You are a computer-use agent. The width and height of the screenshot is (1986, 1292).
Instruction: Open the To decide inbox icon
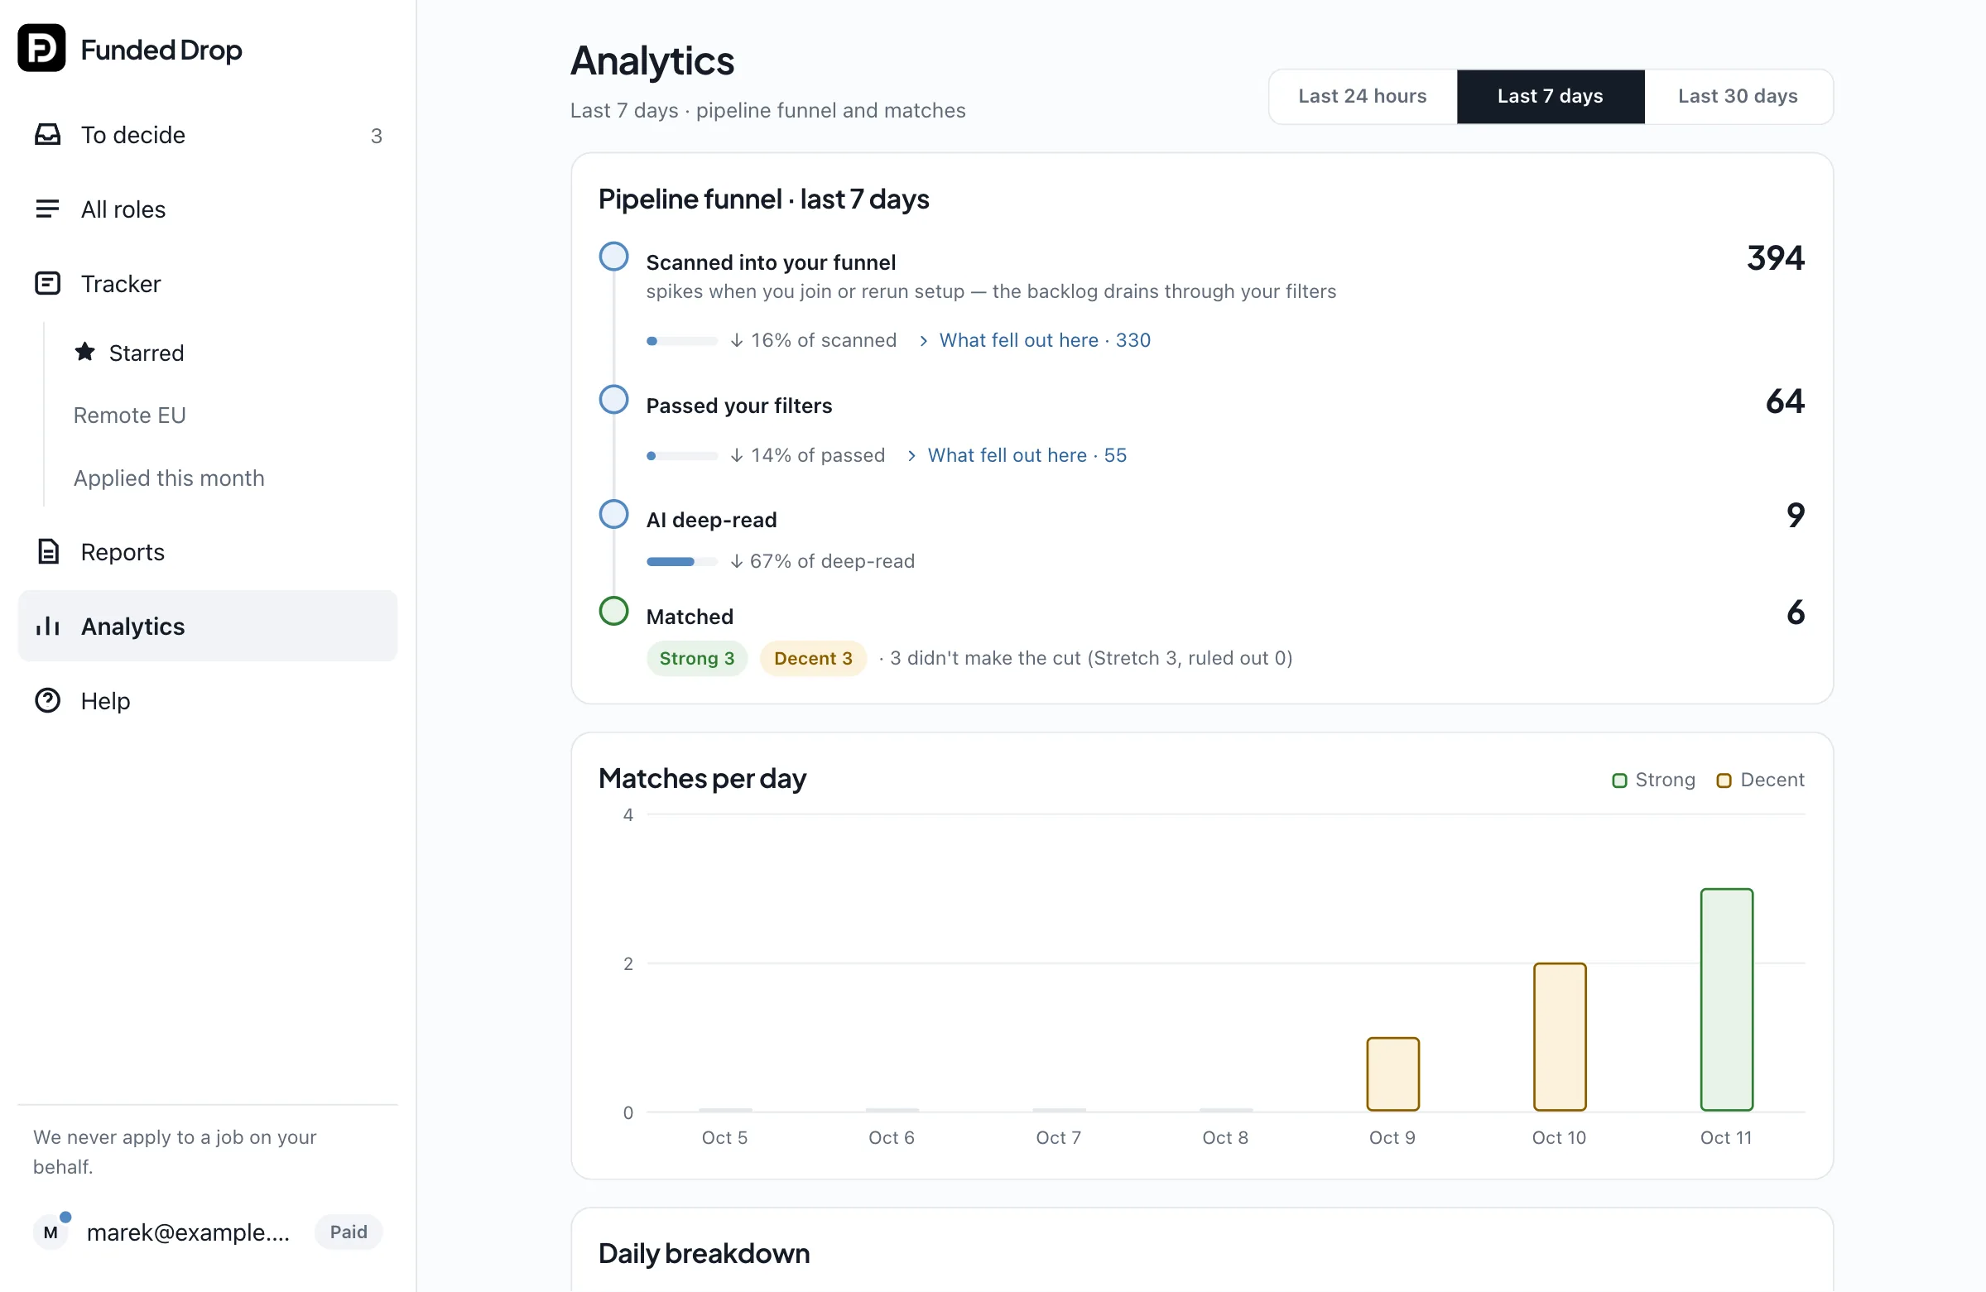47,134
